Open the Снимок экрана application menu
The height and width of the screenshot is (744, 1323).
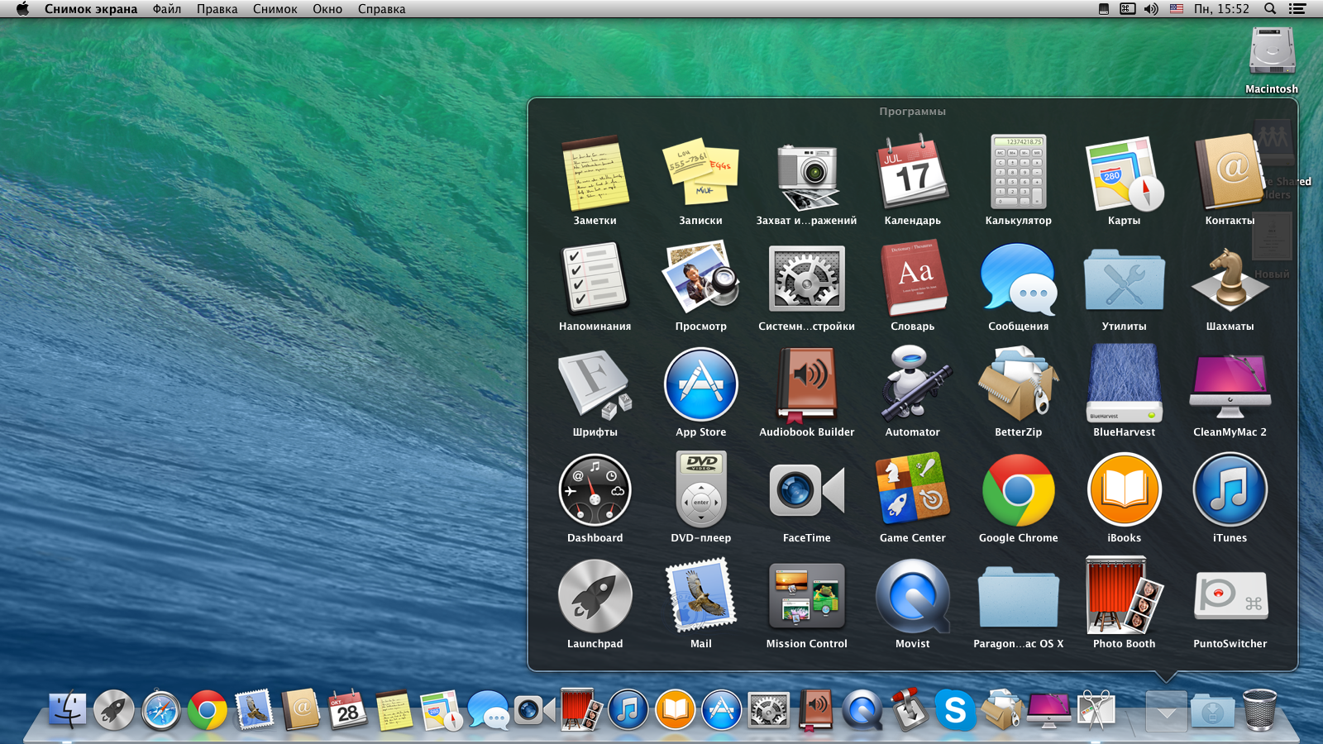91,9
